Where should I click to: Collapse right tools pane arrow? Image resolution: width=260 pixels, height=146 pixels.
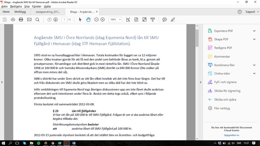(x=201, y=82)
